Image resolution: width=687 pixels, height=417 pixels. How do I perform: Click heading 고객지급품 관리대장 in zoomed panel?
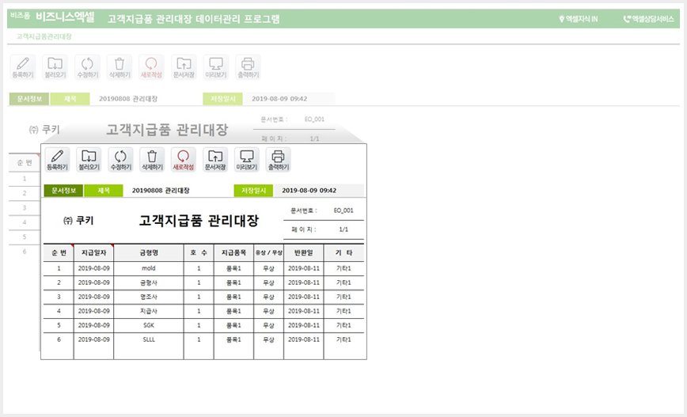click(x=199, y=220)
